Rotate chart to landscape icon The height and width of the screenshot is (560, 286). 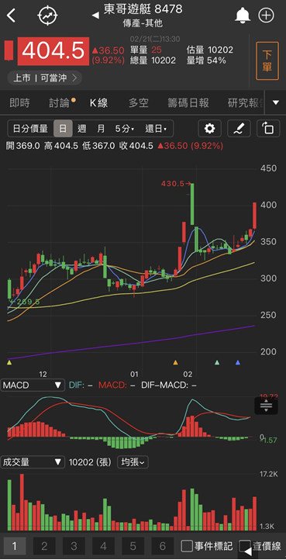click(268, 128)
